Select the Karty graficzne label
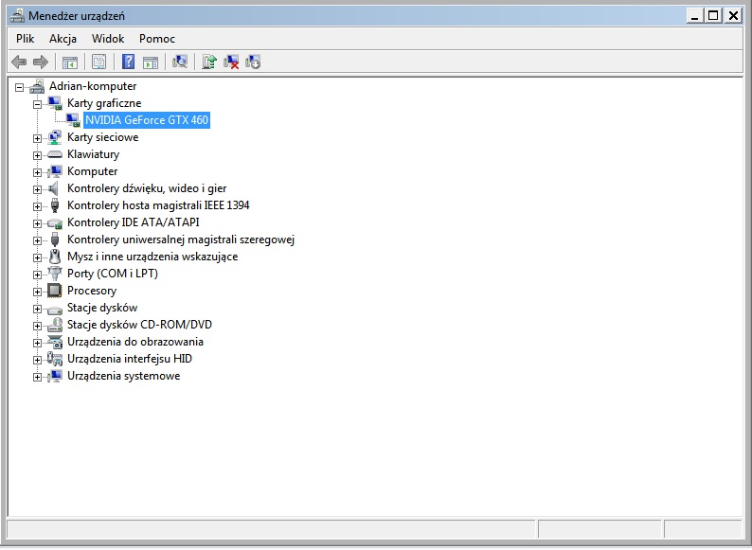Screen dimensions: 752x550 click(x=104, y=103)
